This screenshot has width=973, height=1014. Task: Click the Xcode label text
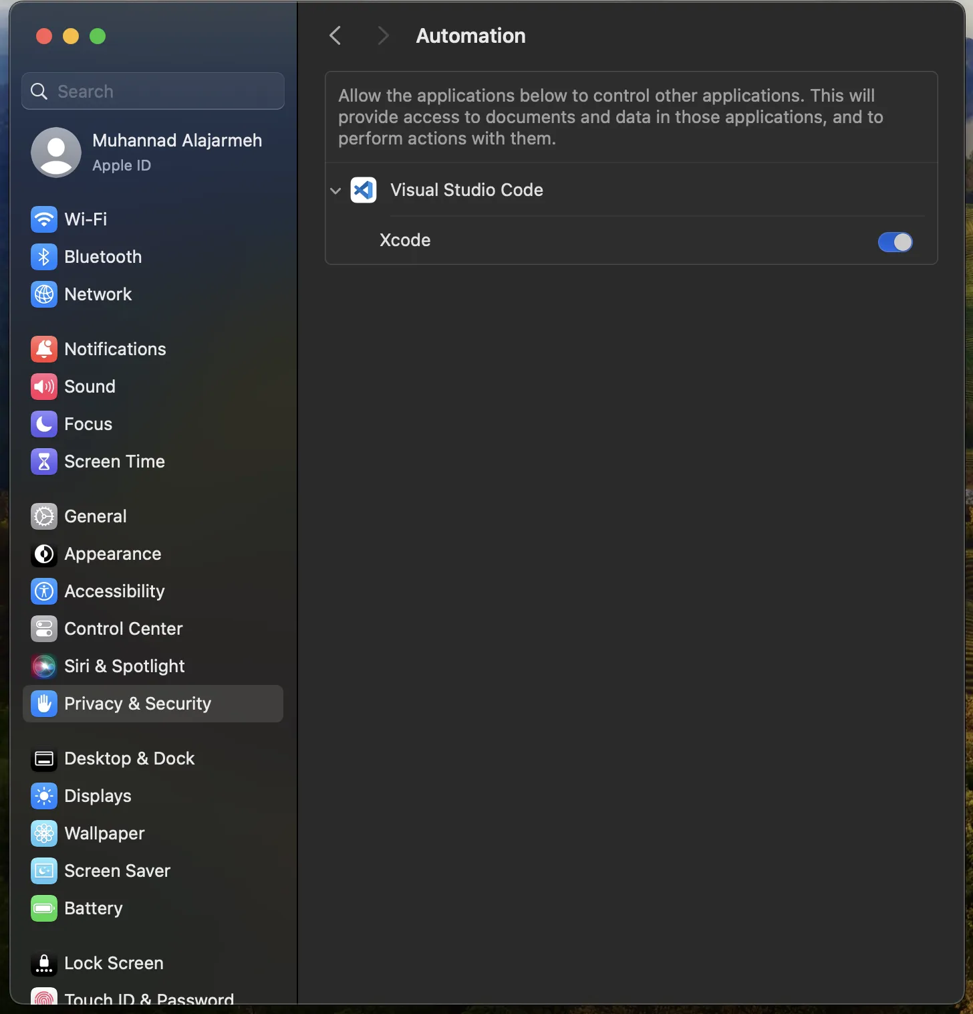(405, 240)
